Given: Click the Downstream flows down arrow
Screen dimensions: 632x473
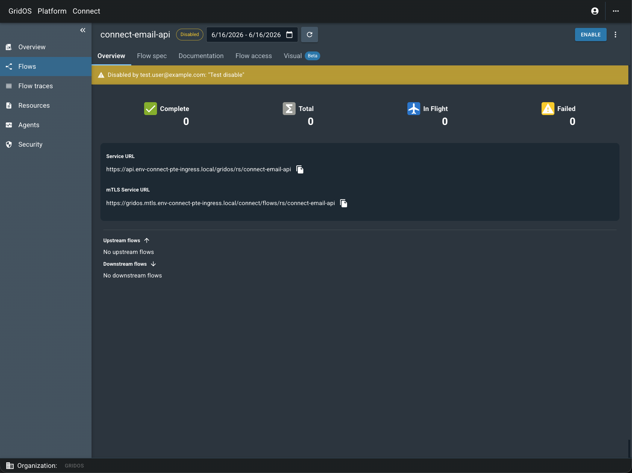Looking at the screenshot, I should coord(153,264).
